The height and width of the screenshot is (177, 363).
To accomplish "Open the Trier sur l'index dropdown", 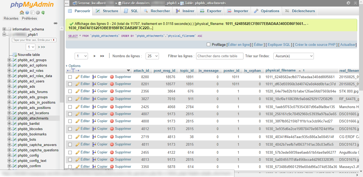I will pyautogui.click(x=293, y=56).
